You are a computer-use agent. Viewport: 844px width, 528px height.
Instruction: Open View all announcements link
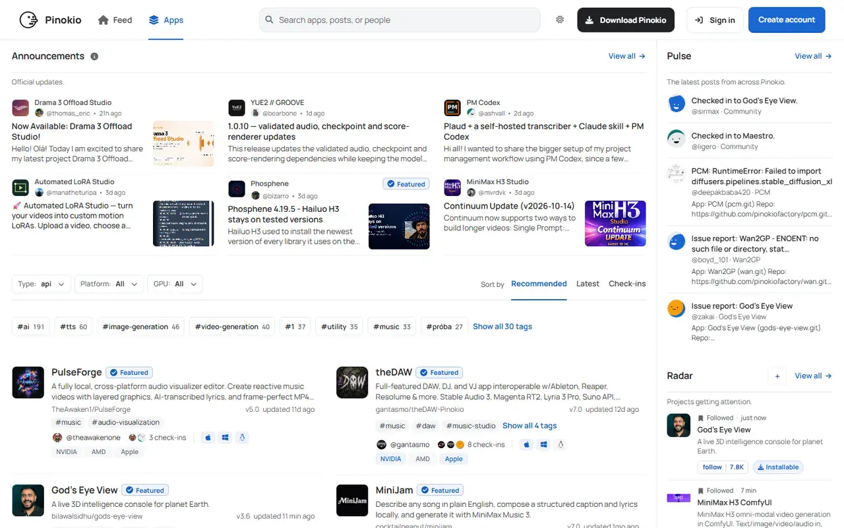(627, 56)
